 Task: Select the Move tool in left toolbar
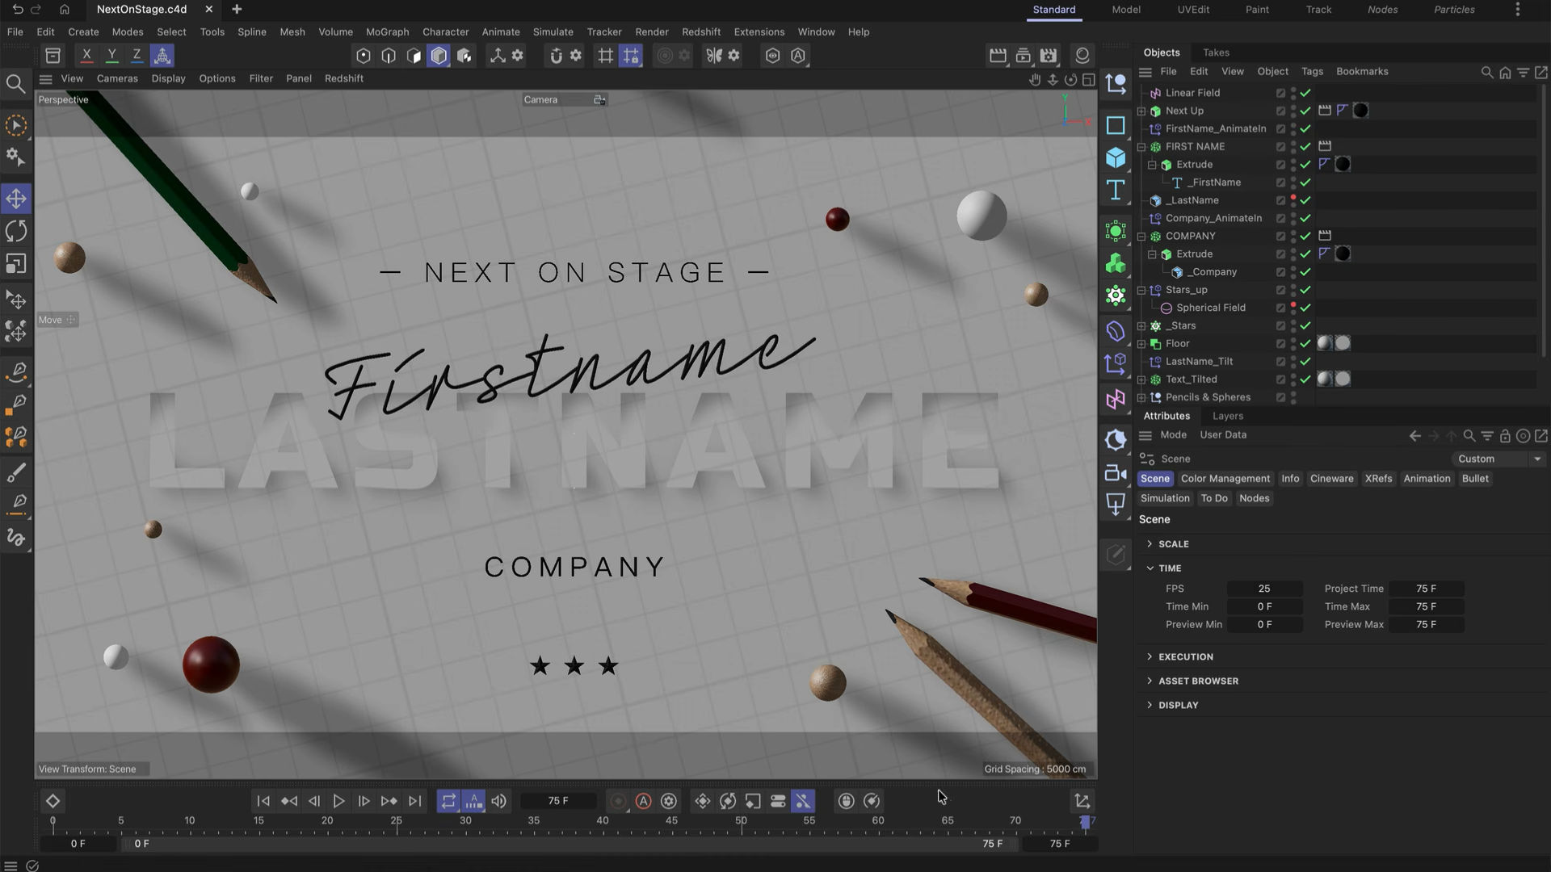pyautogui.click(x=16, y=198)
